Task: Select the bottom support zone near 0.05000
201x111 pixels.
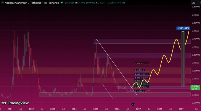Action: point(115,94)
